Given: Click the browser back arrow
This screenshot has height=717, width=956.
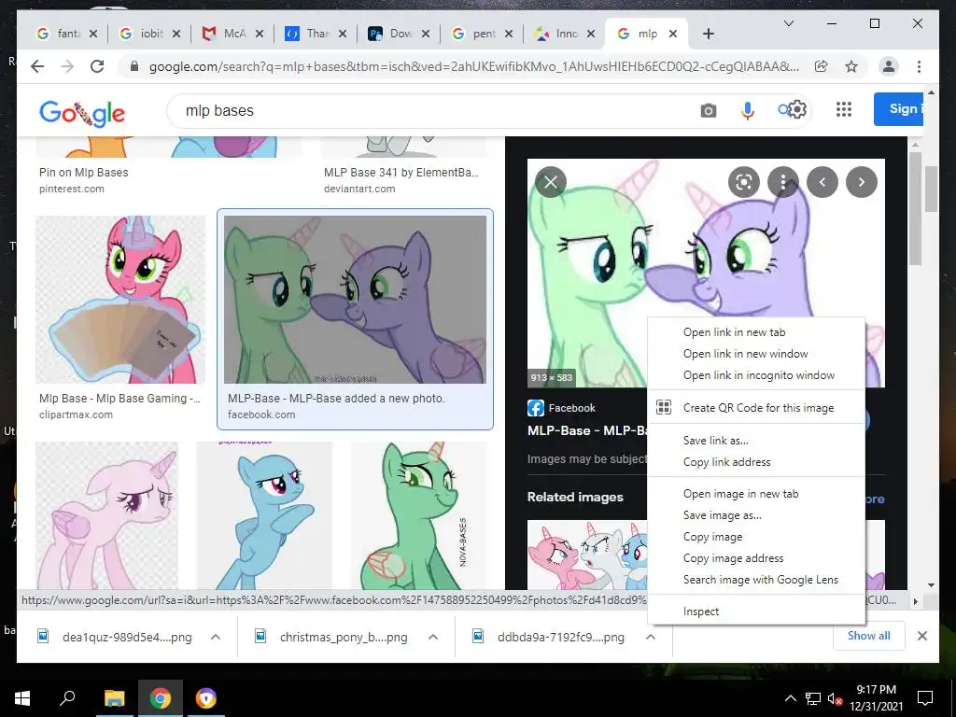Looking at the screenshot, I should 37,66.
